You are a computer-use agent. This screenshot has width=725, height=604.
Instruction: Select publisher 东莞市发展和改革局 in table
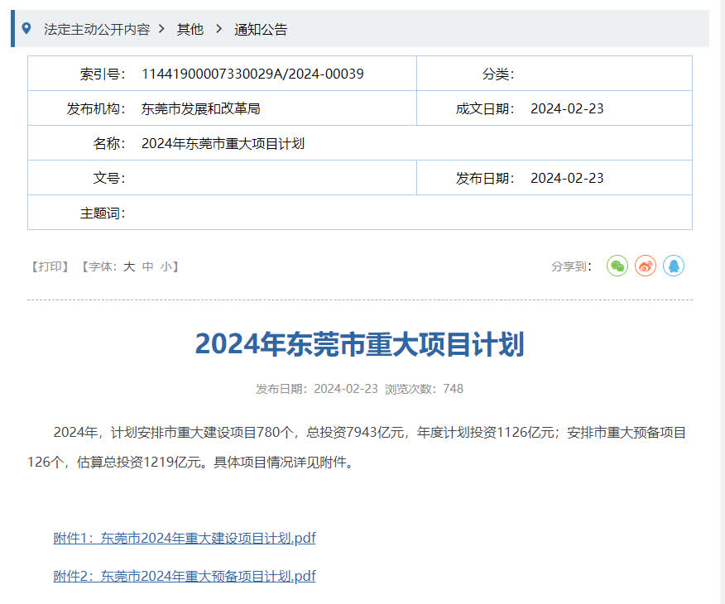coord(201,108)
